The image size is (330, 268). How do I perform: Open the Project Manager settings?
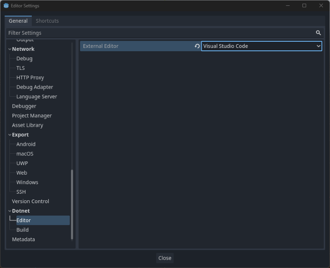coord(32,115)
